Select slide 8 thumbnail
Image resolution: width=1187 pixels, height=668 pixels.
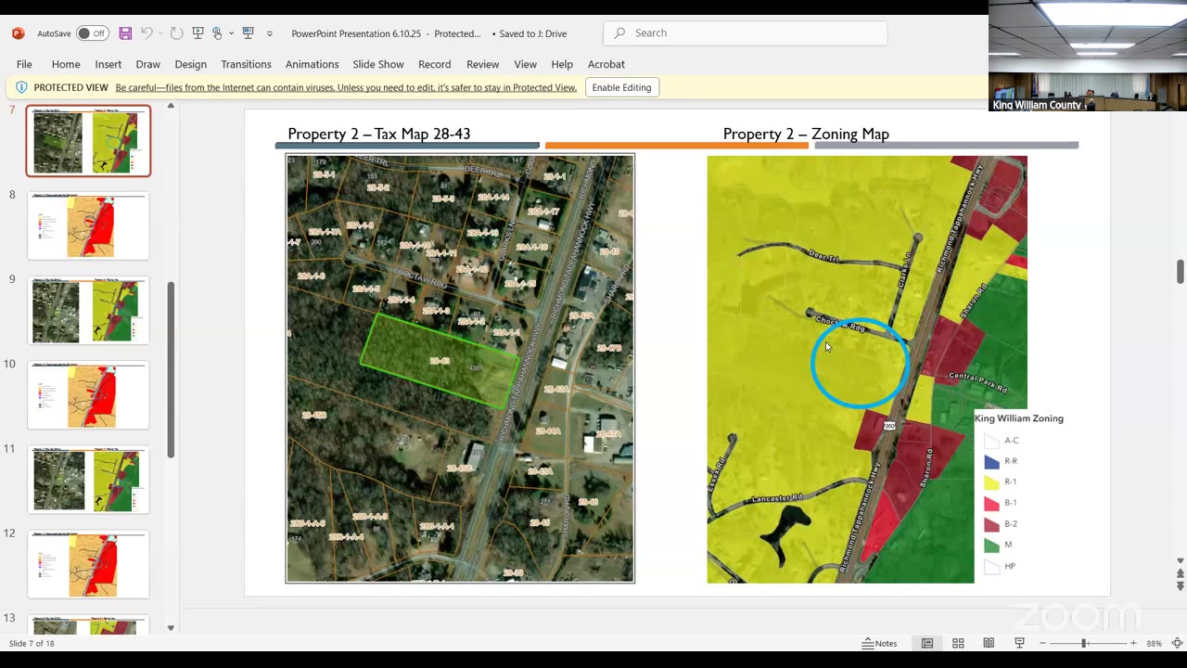[x=88, y=225]
